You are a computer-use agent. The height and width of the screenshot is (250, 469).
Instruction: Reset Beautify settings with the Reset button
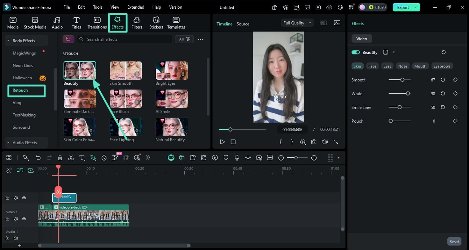tap(454, 241)
